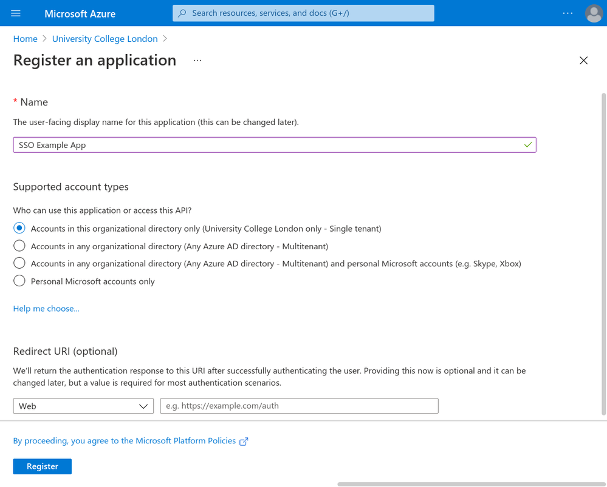The image size is (607, 487).
Task: Open Microsoft Platform Policies link
Action: [x=125, y=441]
